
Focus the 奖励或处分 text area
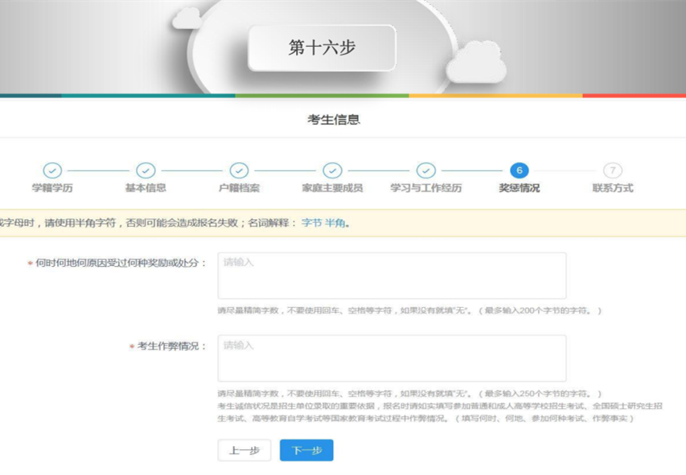(x=392, y=276)
